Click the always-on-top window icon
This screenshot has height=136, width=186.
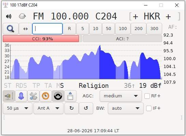coord(70,96)
